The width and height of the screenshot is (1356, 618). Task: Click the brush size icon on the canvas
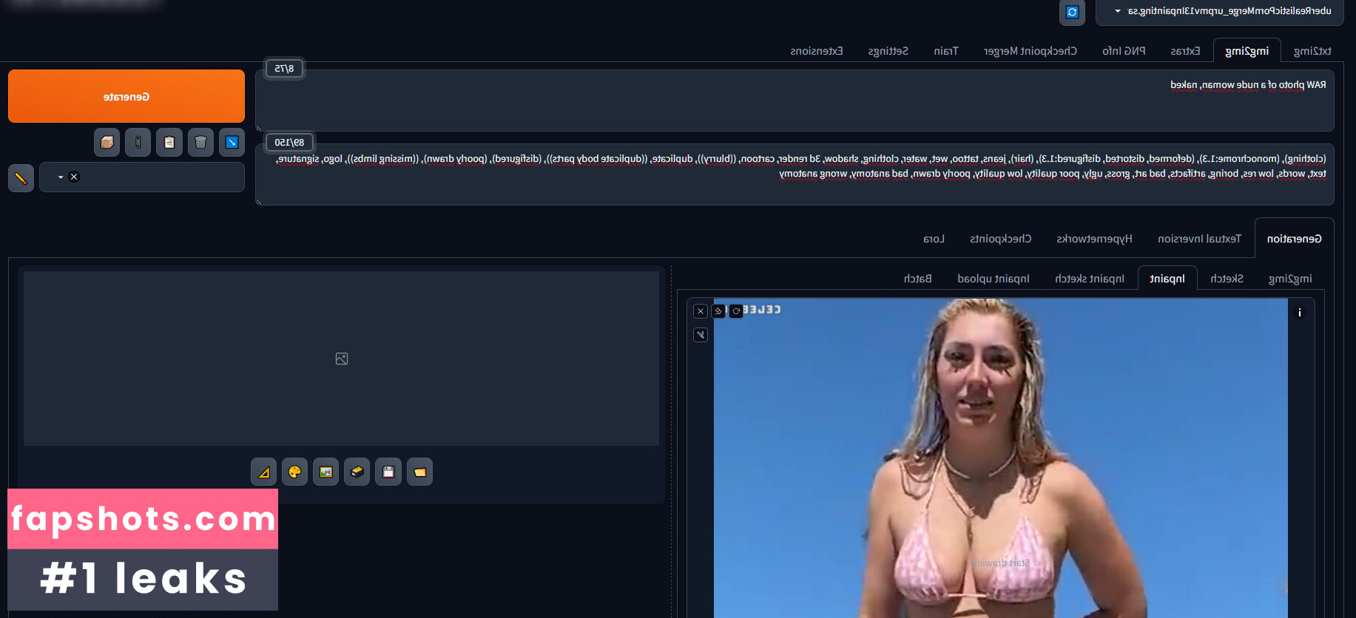(701, 335)
